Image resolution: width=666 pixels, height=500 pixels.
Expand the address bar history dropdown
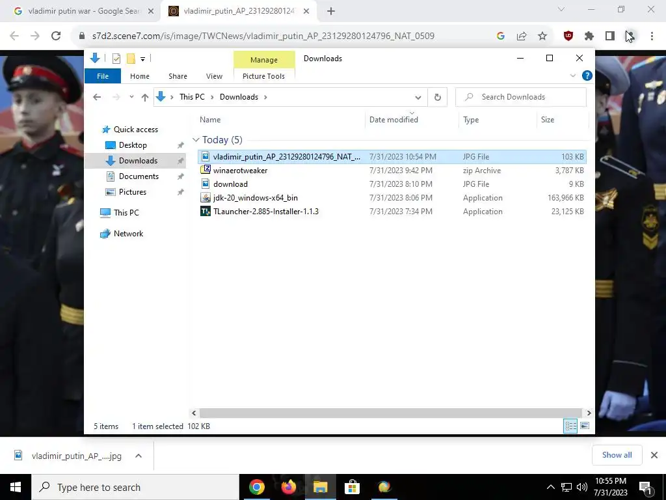418,98
